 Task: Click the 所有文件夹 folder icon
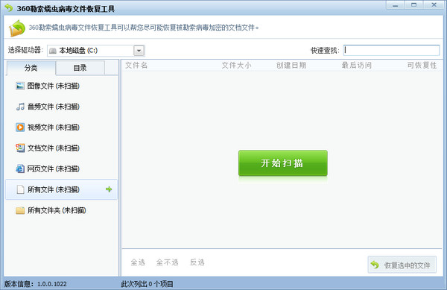point(20,210)
